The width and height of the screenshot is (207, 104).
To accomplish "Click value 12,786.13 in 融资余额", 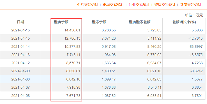I will [72, 38].
